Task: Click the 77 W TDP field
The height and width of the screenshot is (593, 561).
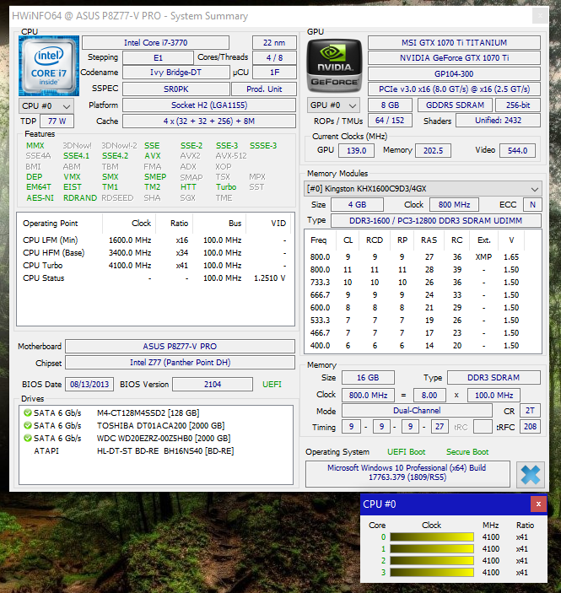Action: [x=57, y=121]
